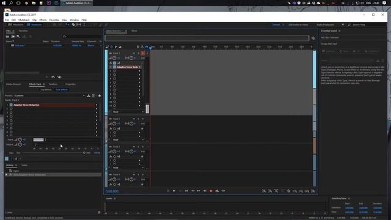Viewport: 391px width, 220px height.
Task: Toggle EQ view in track header toolbar
Action: point(120,47)
